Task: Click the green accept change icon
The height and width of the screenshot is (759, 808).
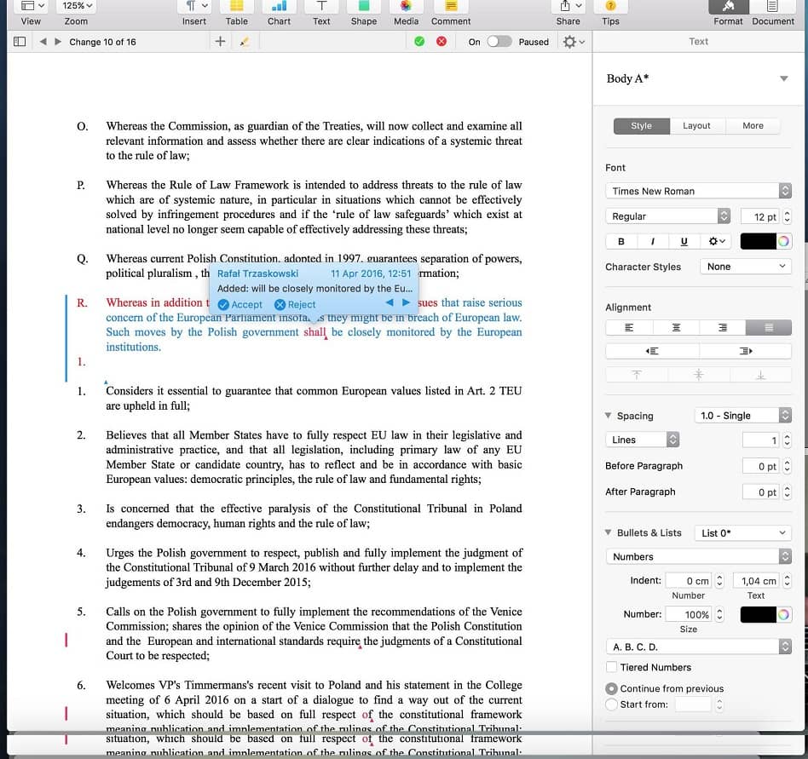Action: 419,42
